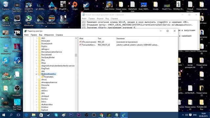Open Правка menu in Registry Editor
Screen dimensions: 210x118
coord(34,35)
